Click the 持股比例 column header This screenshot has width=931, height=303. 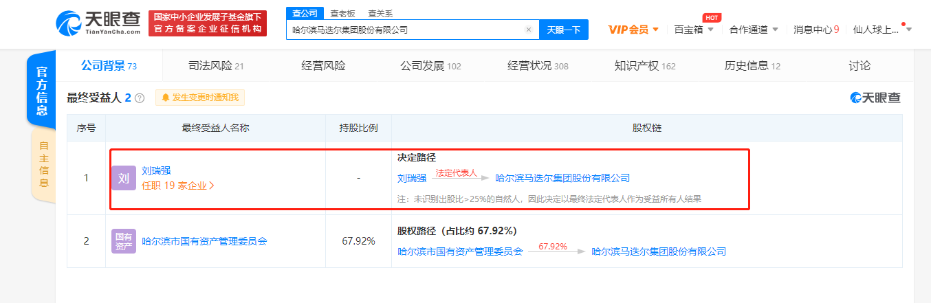point(358,128)
